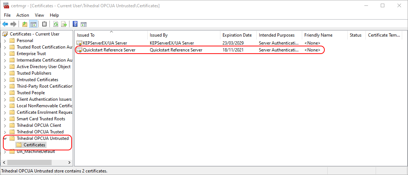Expand the Personal store folder
The image size is (408, 175).
pos(5,41)
